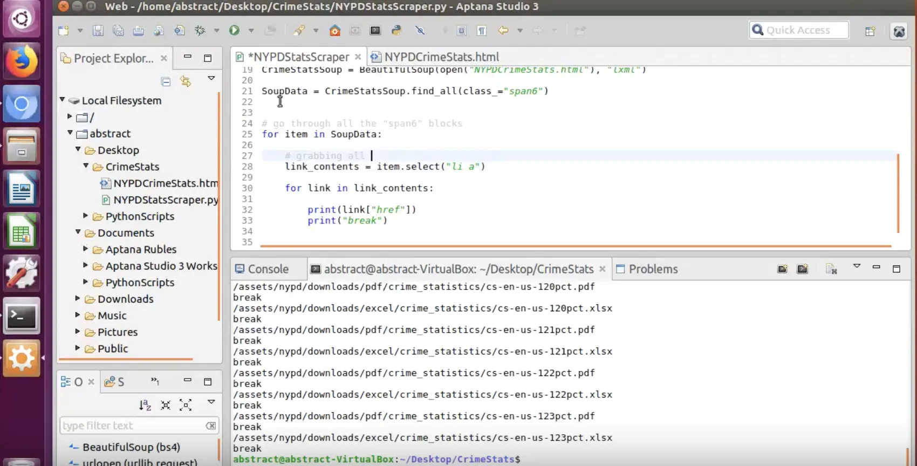Save the current file with the floppy icon
Image resolution: width=917 pixels, height=466 pixels.
[x=98, y=31]
